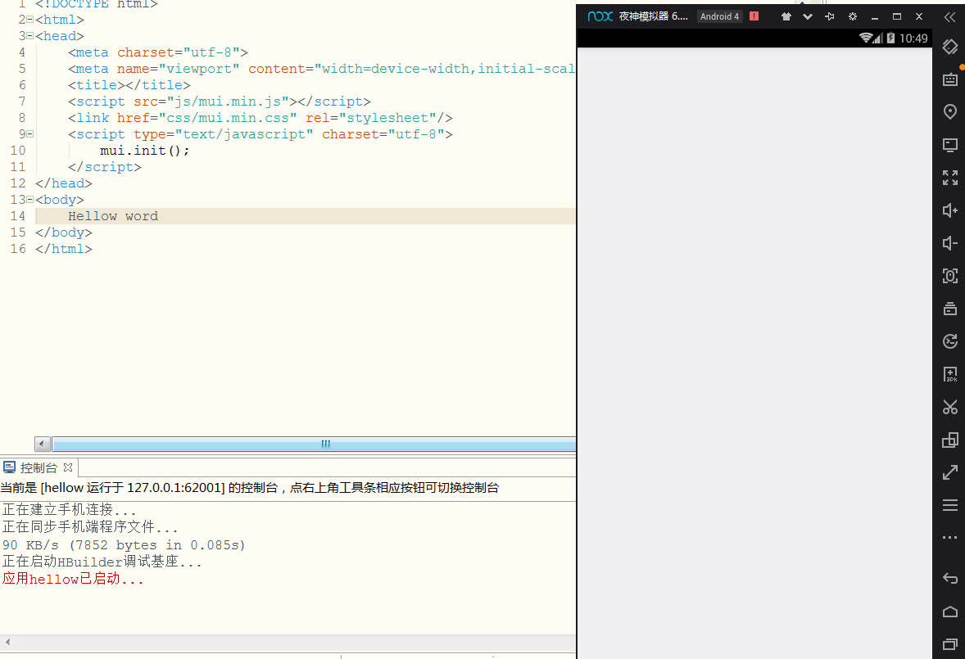Screen dimensions: 965x659
Task: Click the Android 4 version badge
Action: (x=719, y=16)
